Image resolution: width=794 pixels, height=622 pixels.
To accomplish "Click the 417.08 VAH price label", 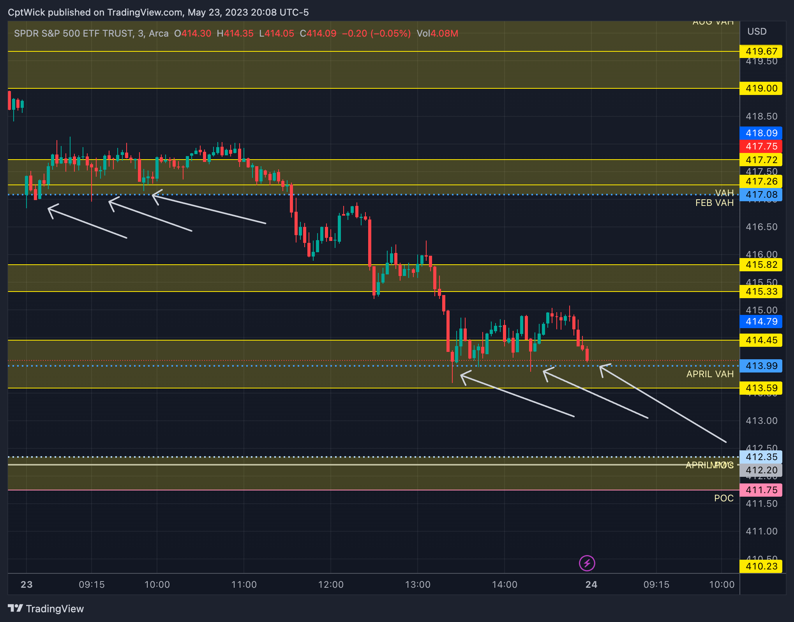I will click(x=761, y=195).
